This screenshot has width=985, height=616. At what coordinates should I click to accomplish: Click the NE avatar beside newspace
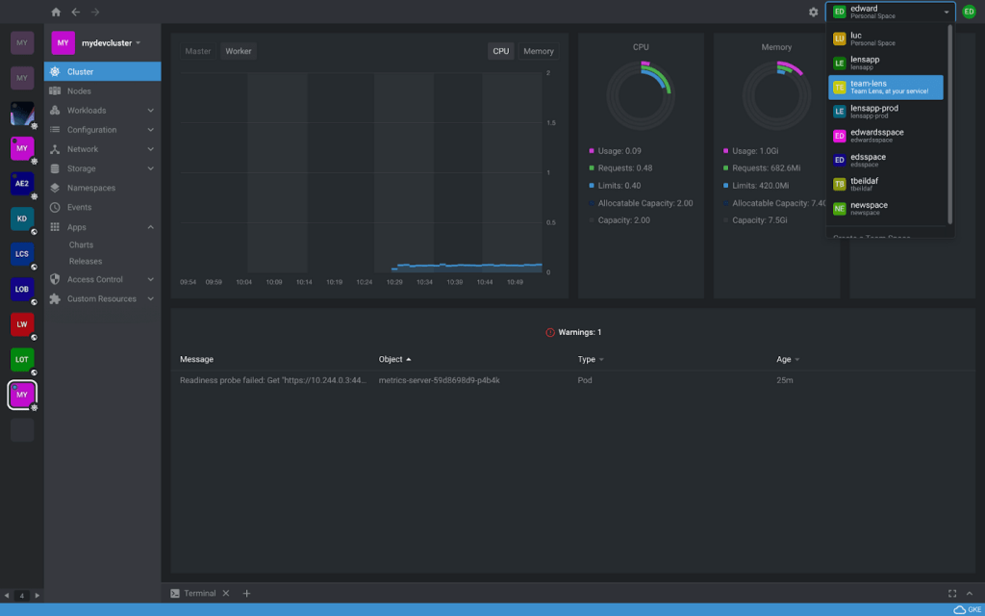pyautogui.click(x=839, y=209)
